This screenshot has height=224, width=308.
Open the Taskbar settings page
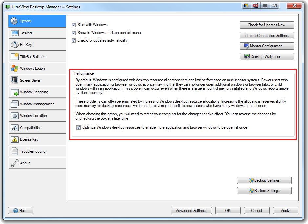pyautogui.click(x=37, y=33)
